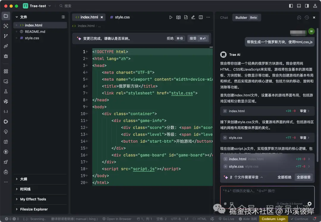The image size is (321, 222).
Task: Click Go Live in the status bar
Action: click(227, 219)
